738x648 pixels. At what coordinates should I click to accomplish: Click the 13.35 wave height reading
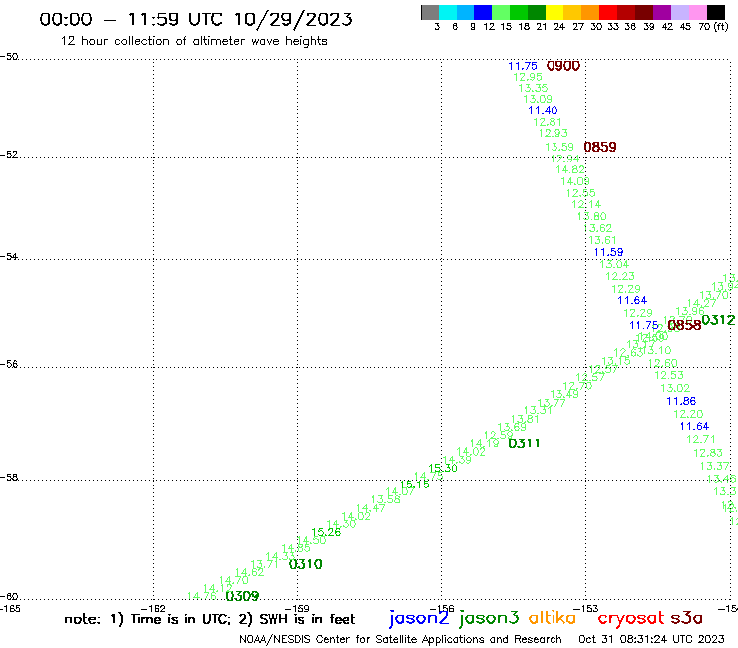[533, 88]
